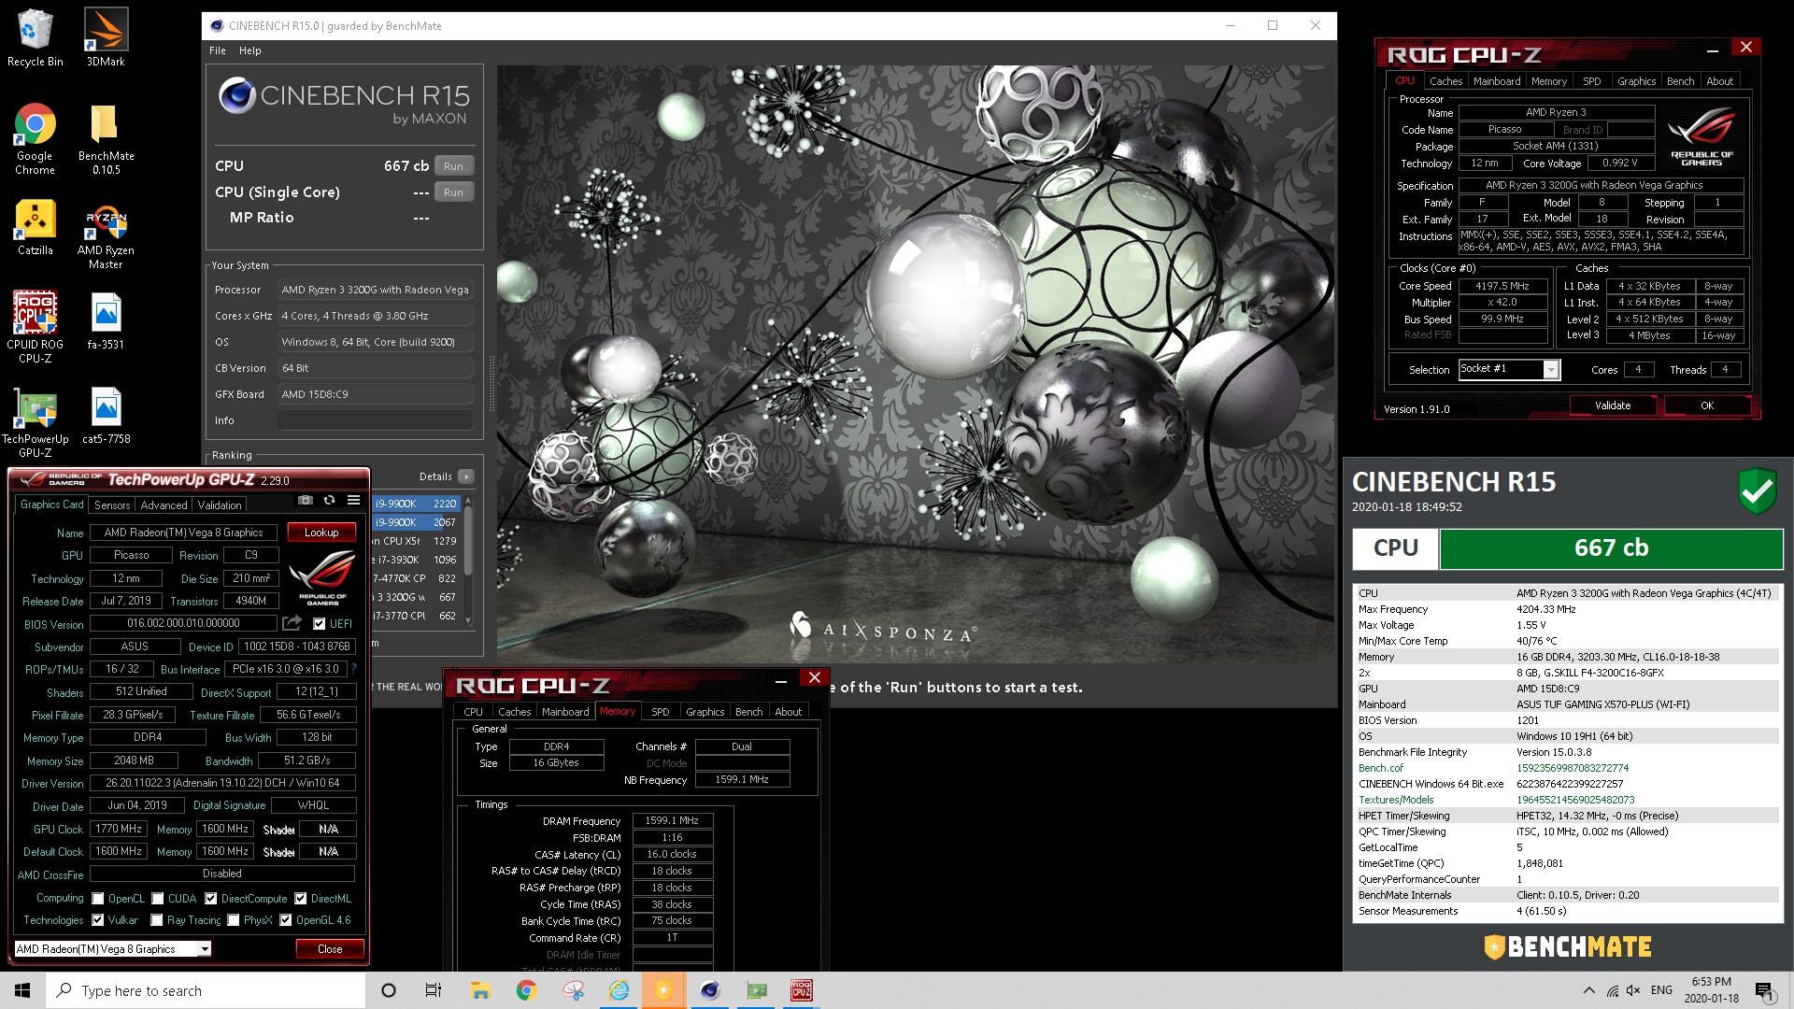Open the fa-3531 image file

106,320
